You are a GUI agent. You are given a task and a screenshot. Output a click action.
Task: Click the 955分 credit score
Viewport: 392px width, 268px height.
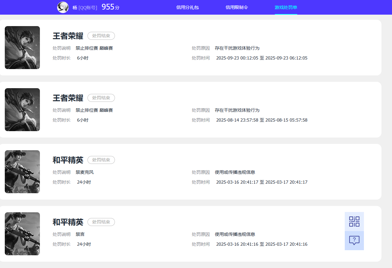[x=110, y=7]
